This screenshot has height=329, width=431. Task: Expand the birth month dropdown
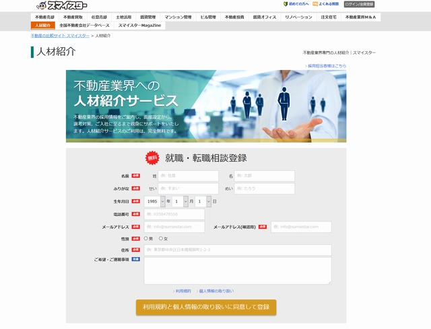[178, 201]
